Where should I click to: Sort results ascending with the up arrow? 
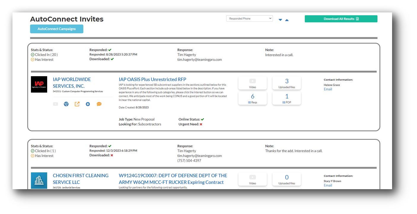click(x=287, y=20)
